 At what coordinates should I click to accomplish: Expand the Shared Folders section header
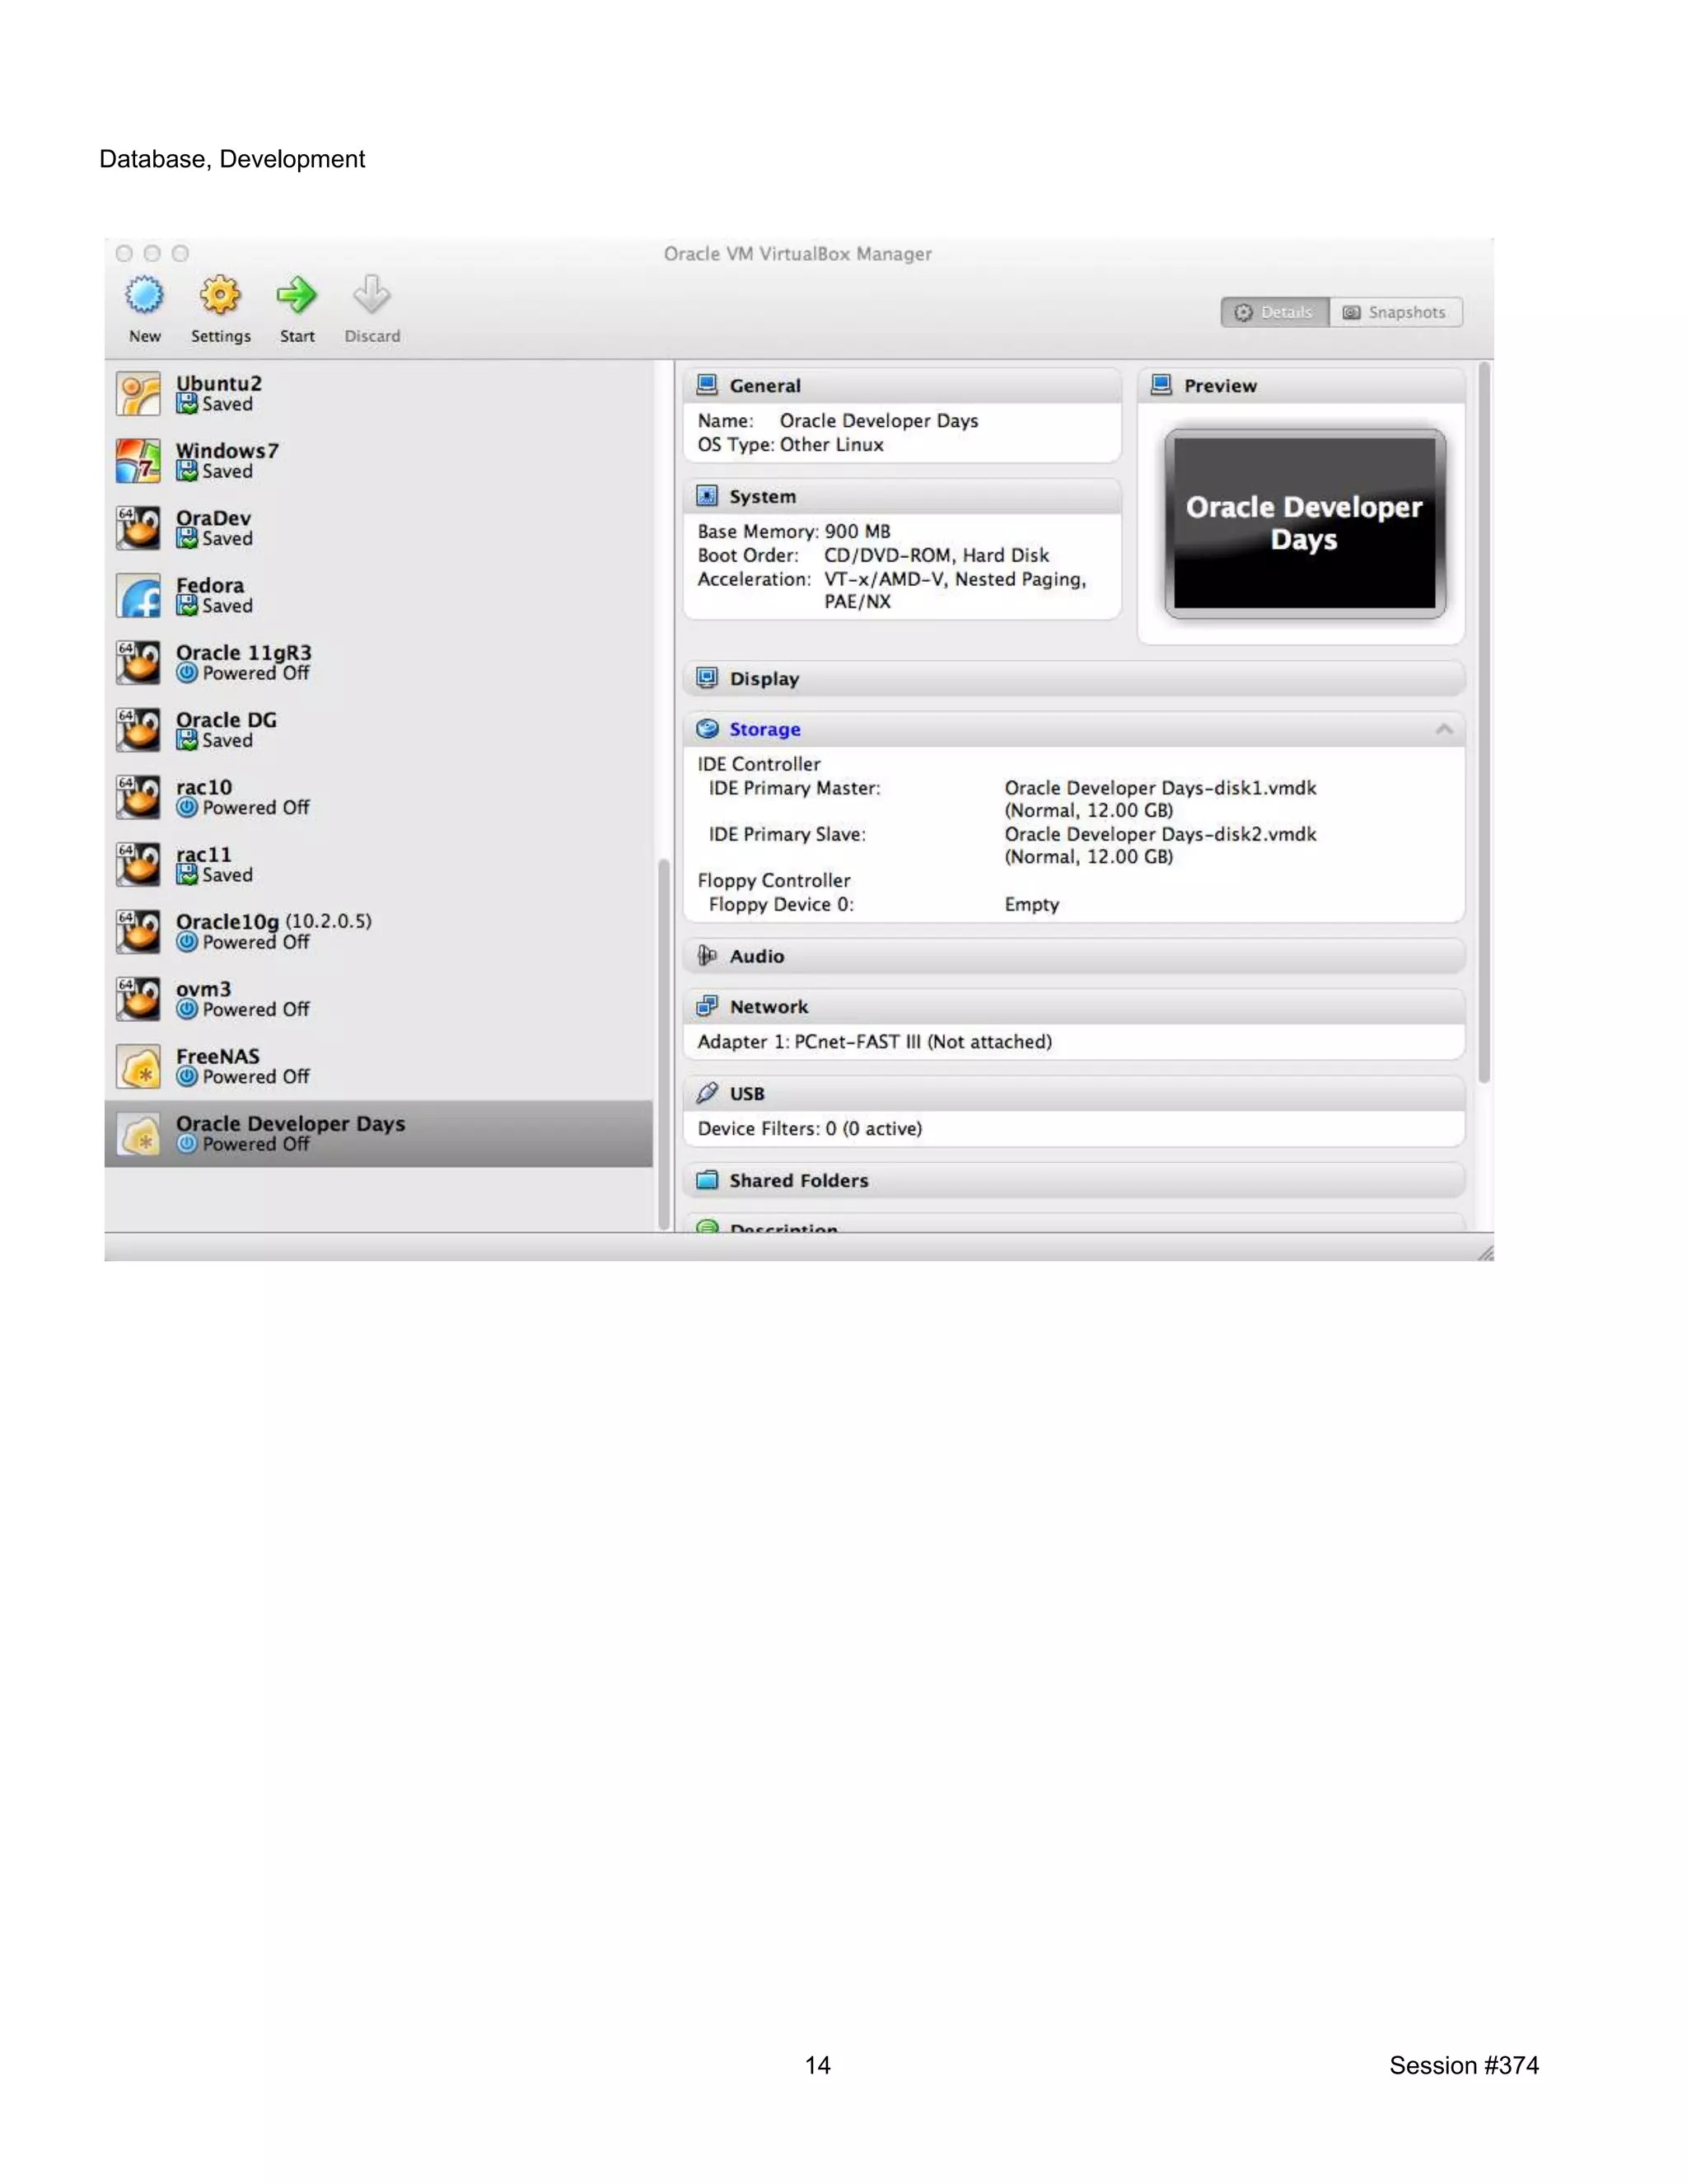(1074, 1180)
